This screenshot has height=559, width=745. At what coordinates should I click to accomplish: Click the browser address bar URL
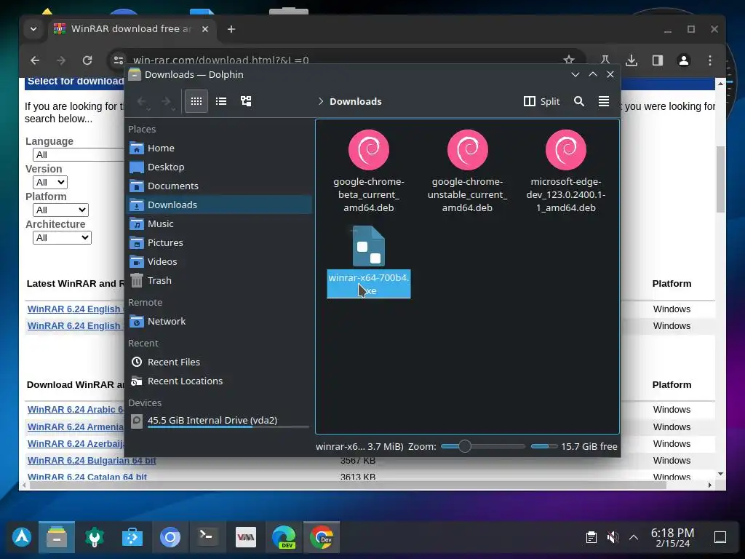pos(221,60)
